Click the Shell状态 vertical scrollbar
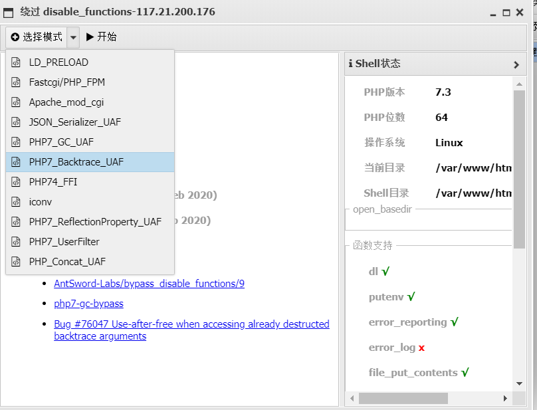The height and width of the screenshot is (410, 537). [519, 166]
